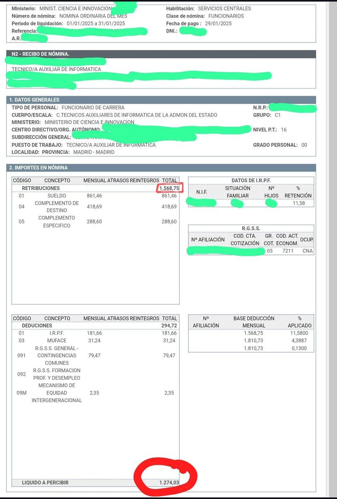Click total deductions "294,72"
The width and height of the screenshot is (337, 499).
[169, 326]
